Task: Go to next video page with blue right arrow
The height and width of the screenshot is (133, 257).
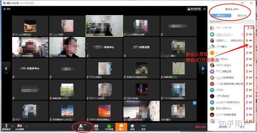Action: [x=203, y=68]
